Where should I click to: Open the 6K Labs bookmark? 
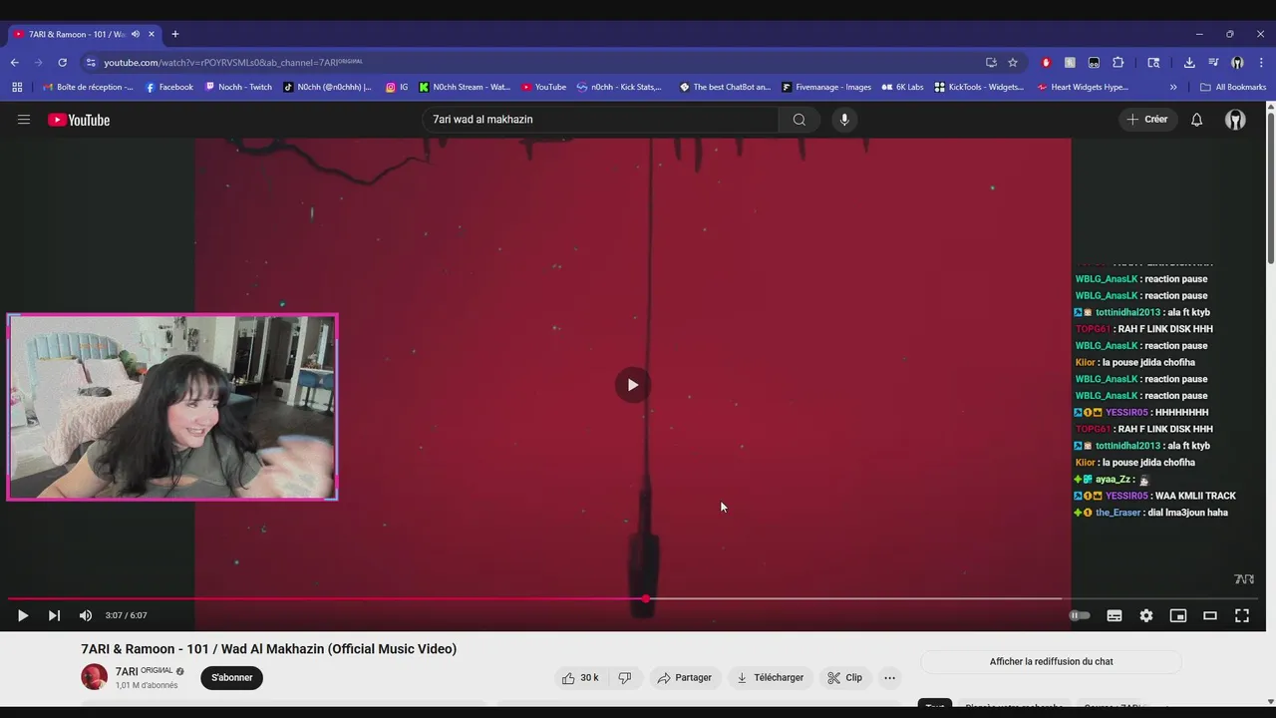903,87
